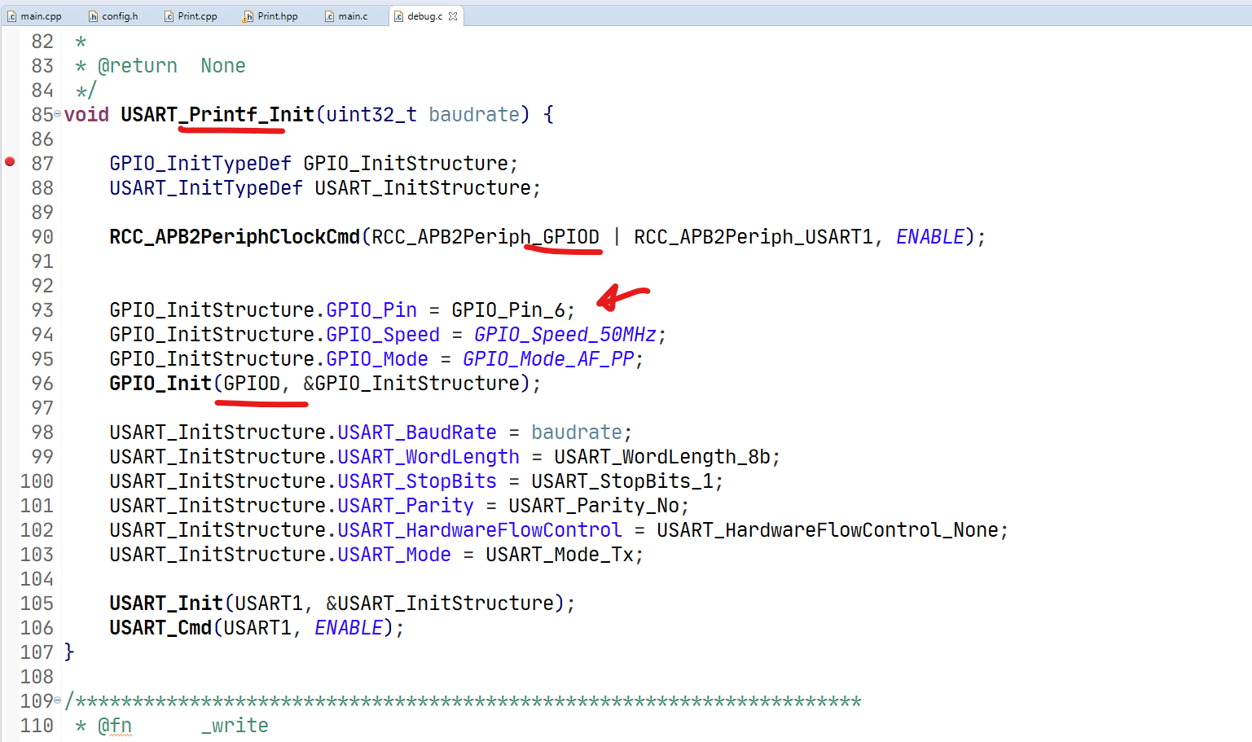Close the debug.c editor tab
This screenshot has height=742, width=1252.
tap(454, 15)
